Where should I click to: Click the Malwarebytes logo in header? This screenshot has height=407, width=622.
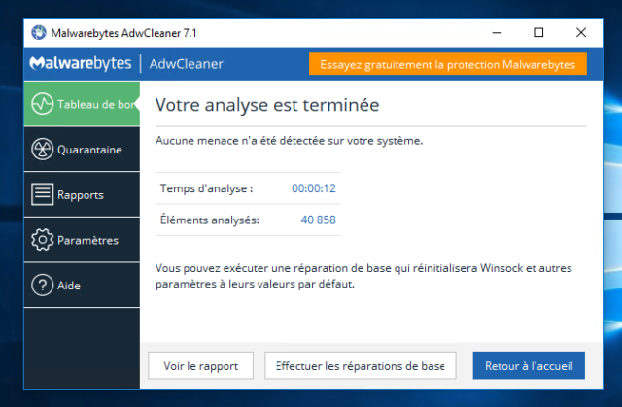81,63
